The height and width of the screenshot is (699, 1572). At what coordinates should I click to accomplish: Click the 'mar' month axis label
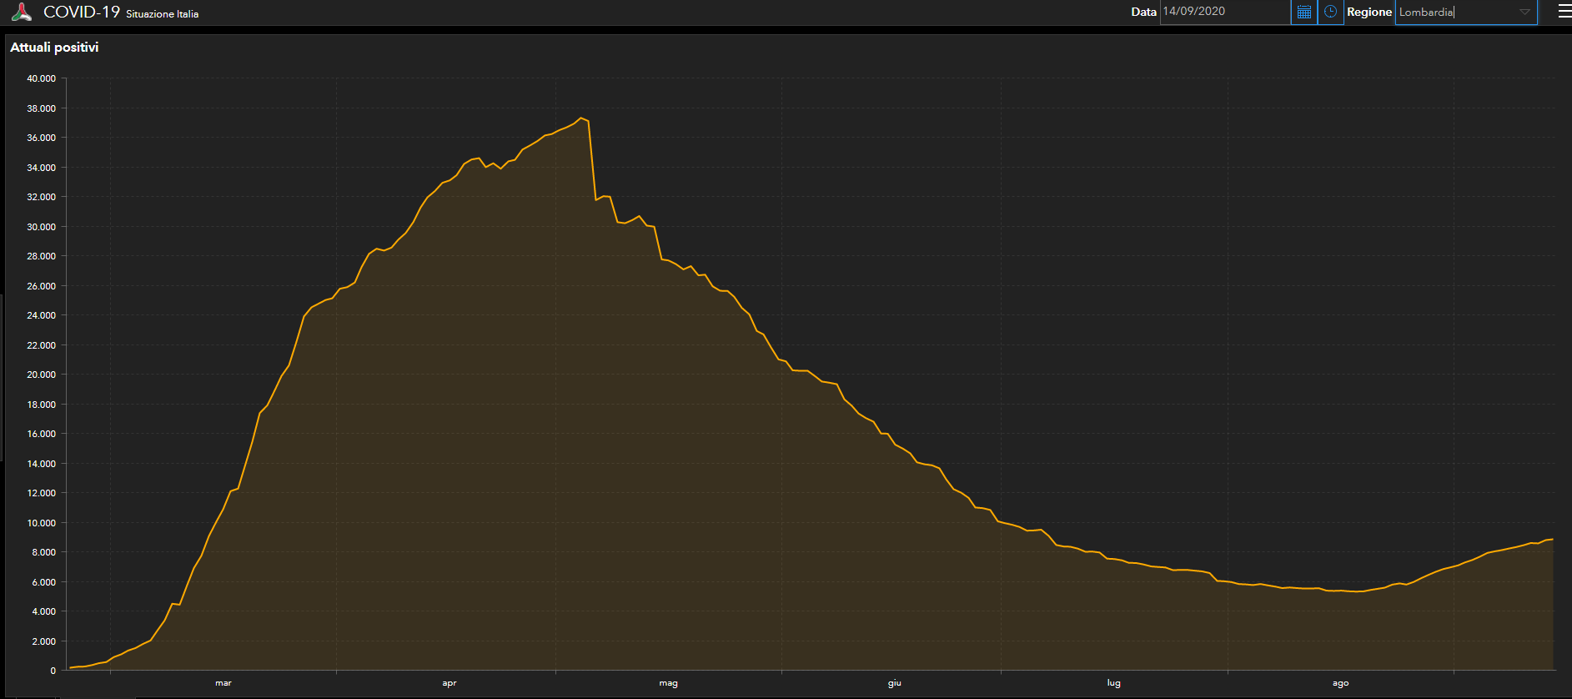point(223,683)
